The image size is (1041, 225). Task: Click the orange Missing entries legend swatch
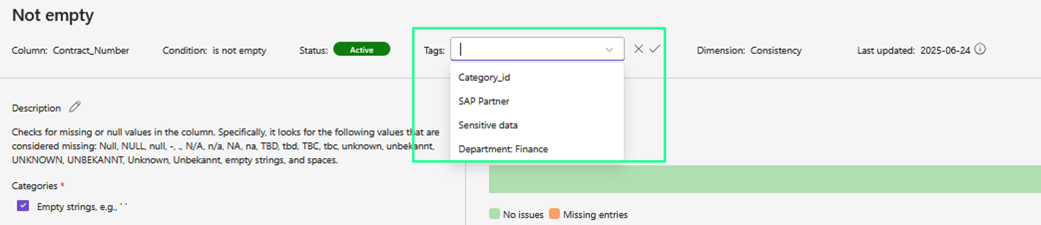[554, 214]
